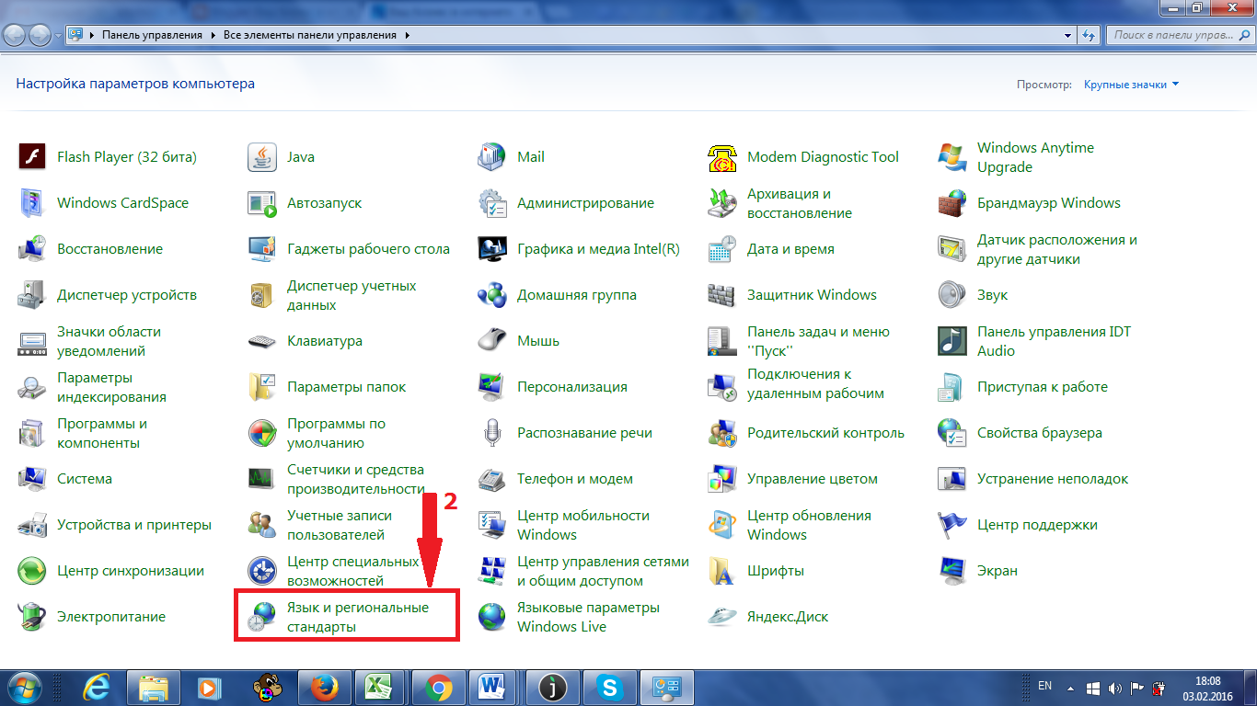Click the Телефон и модем link
This screenshot has height=706, width=1257.
coord(575,479)
